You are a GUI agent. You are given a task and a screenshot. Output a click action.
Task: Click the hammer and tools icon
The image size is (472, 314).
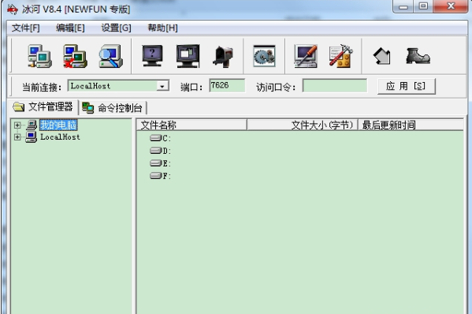(340, 56)
